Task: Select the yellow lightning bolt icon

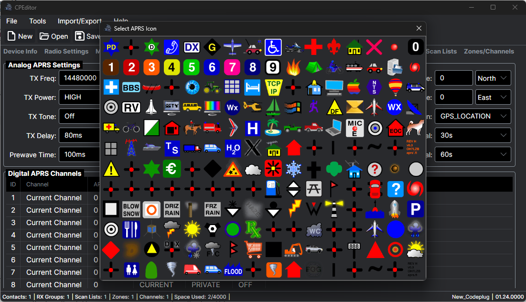Action: click(293, 209)
